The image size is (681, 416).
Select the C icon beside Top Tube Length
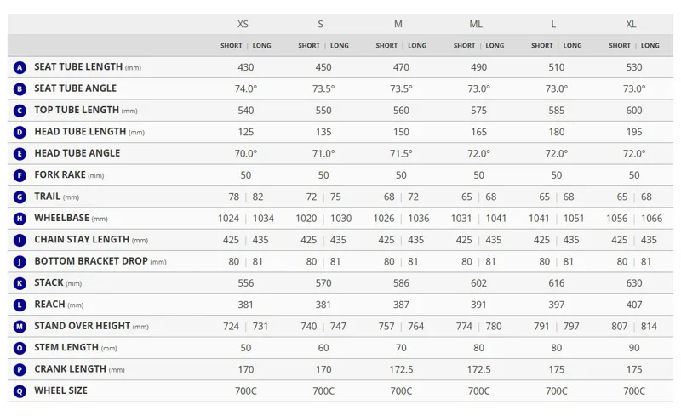point(20,111)
